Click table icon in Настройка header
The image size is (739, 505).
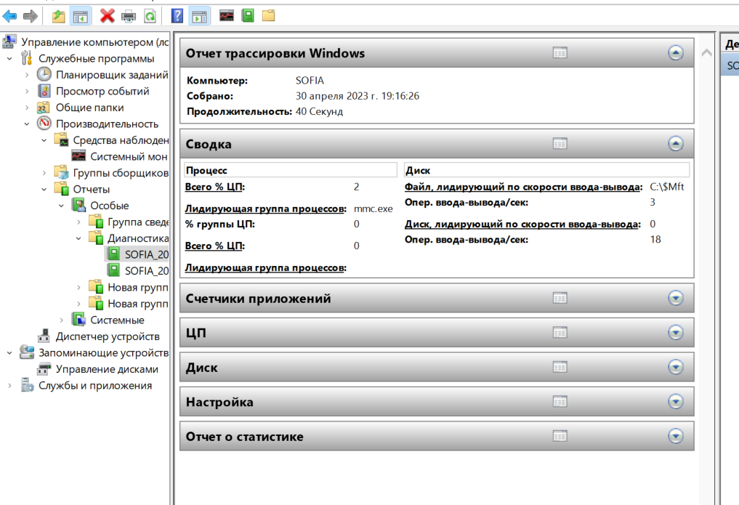click(x=560, y=402)
